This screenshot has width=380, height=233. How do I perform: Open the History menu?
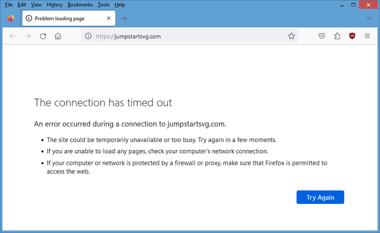54,4
